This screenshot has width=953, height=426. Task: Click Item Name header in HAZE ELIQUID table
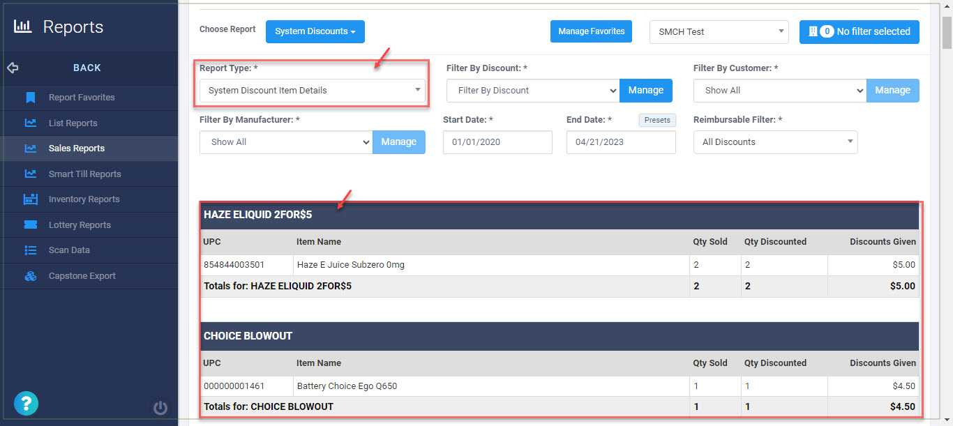(319, 242)
